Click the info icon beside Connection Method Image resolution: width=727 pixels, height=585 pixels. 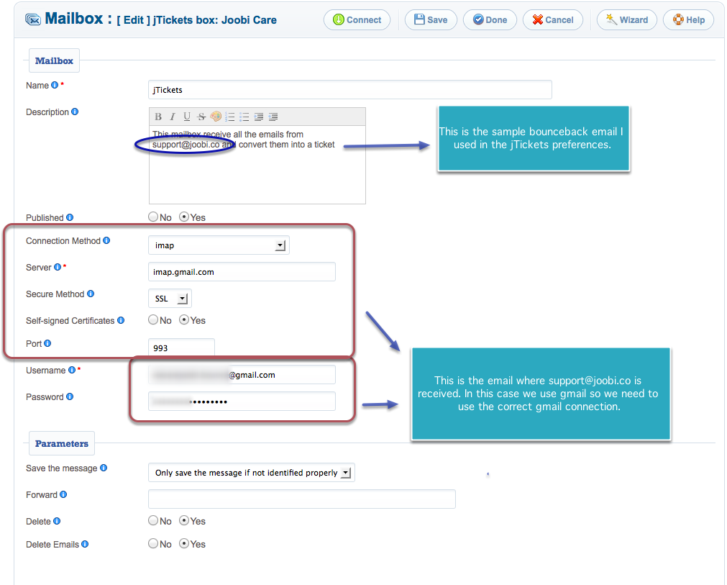[106, 241]
